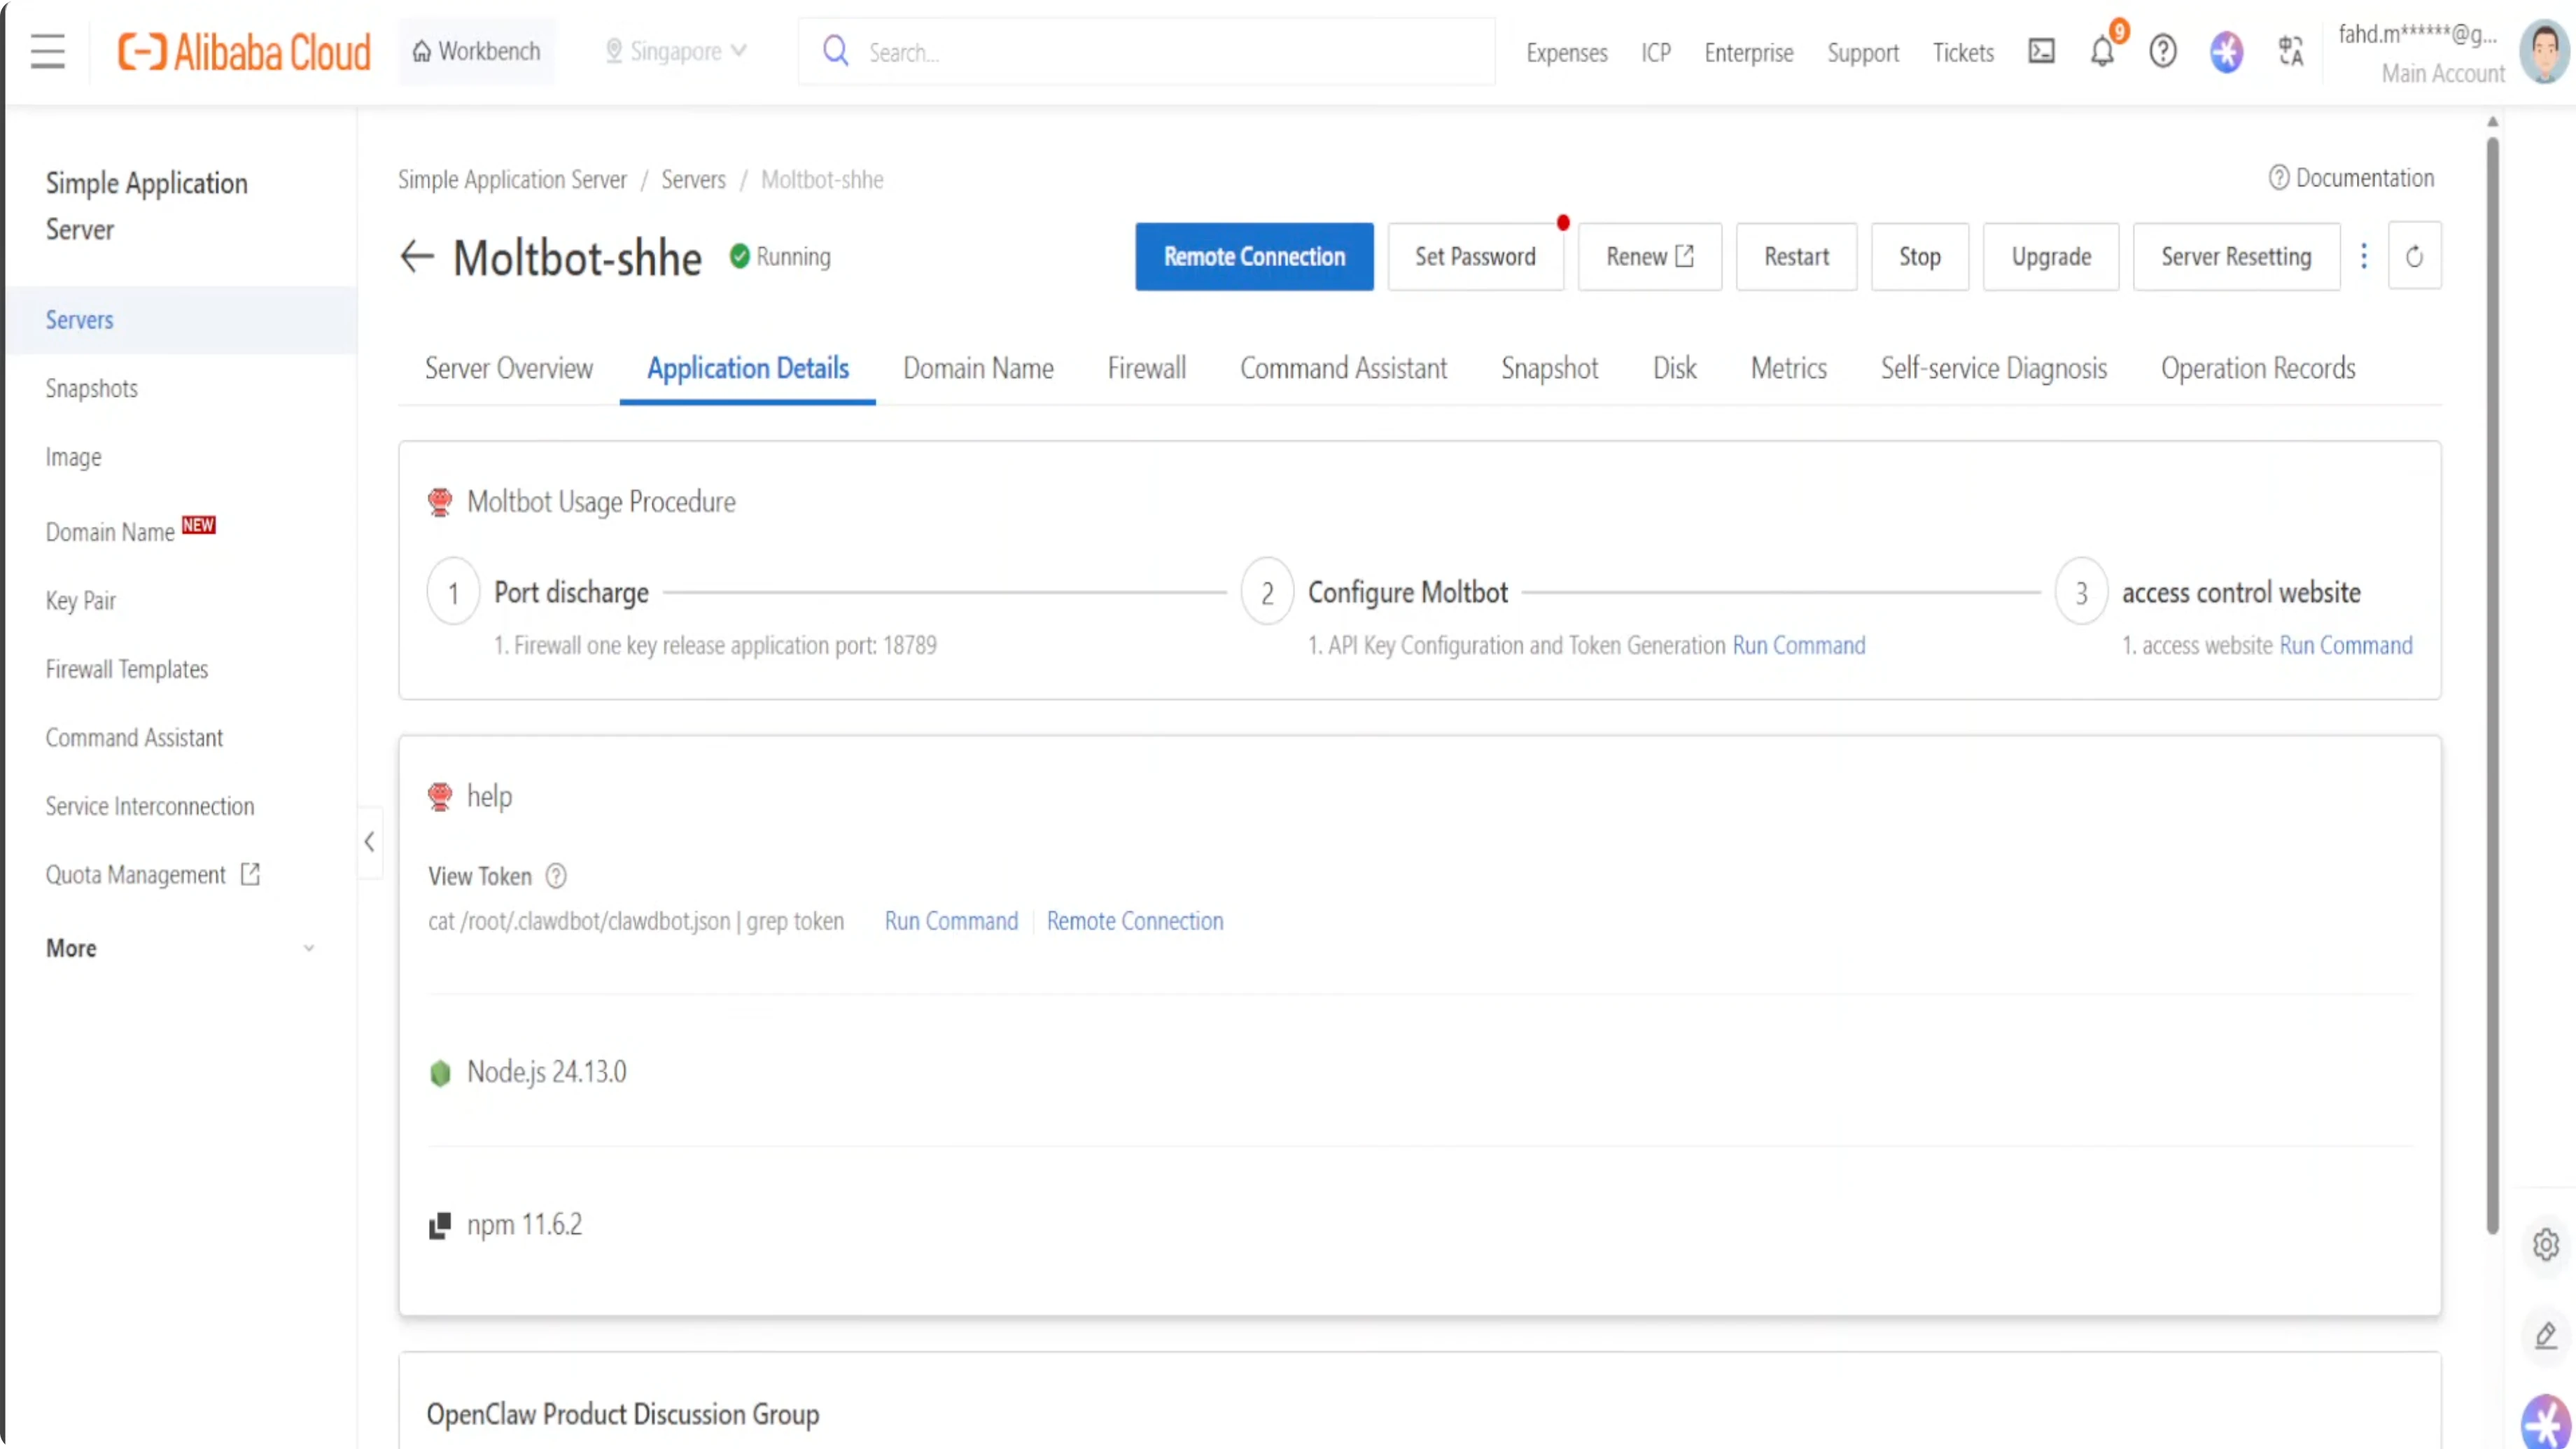The width and height of the screenshot is (2576, 1449).
Task: Open the hamburger navigation menu
Action: coord(47,51)
